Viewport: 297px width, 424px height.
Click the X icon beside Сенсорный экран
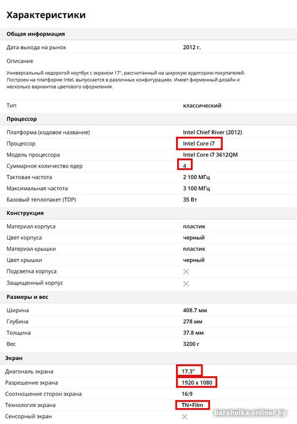pyautogui.click(x=185, y=417)
